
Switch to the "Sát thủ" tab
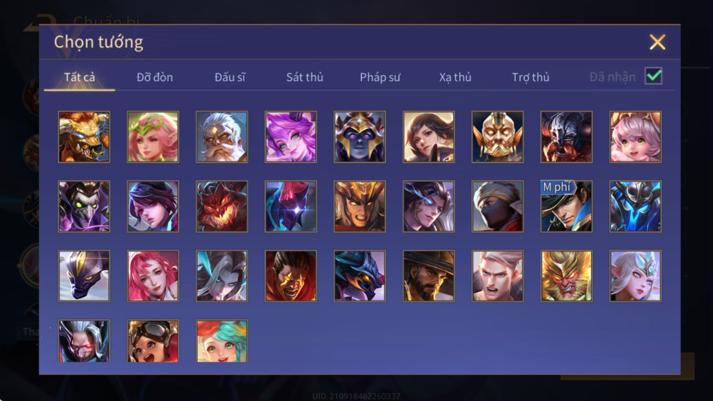tap(304, 77)
